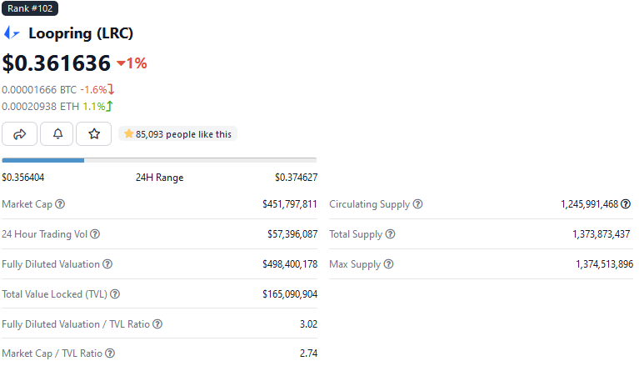Open 24 Hour Trading Vol help icon

(95, 234)
